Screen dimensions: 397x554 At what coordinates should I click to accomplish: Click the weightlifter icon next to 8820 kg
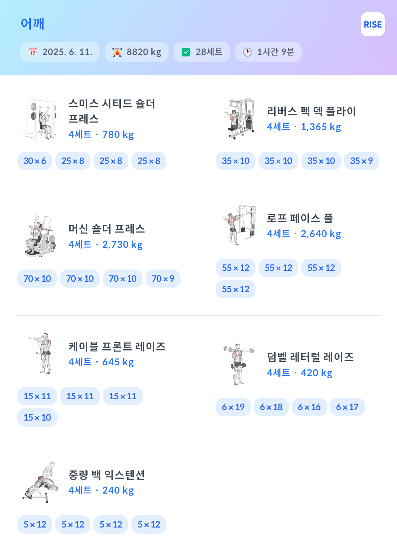[117, 52]
